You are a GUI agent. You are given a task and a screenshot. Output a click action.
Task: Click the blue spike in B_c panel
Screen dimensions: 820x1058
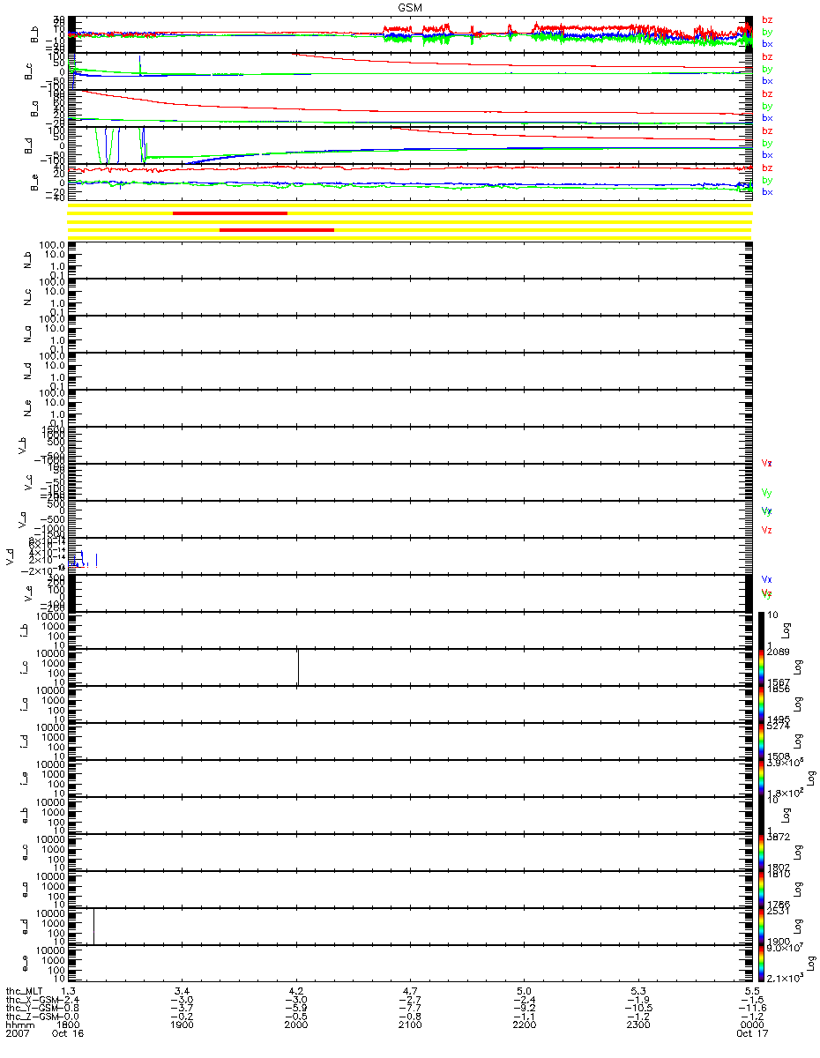140,64
